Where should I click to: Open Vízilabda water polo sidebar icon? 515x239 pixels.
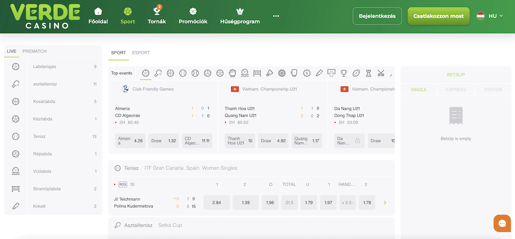click(x=16, y=171)
